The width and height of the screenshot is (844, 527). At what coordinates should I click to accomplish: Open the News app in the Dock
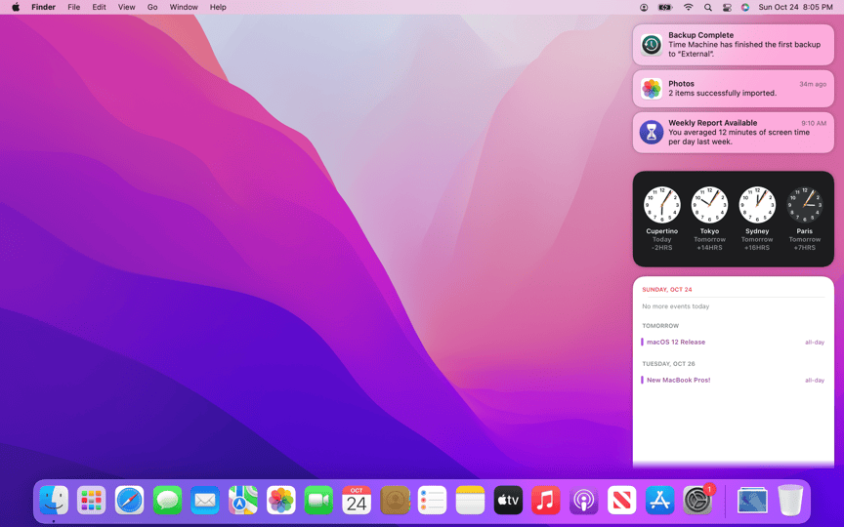621,500
